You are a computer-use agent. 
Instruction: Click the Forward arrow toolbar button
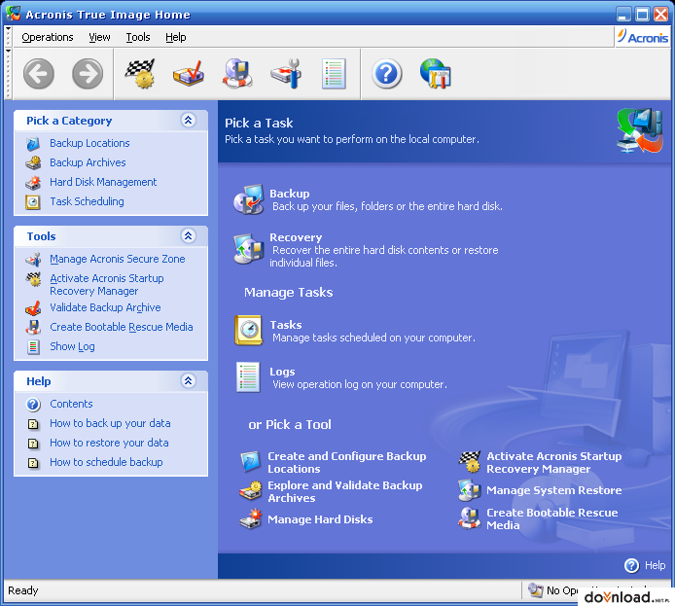88,74
